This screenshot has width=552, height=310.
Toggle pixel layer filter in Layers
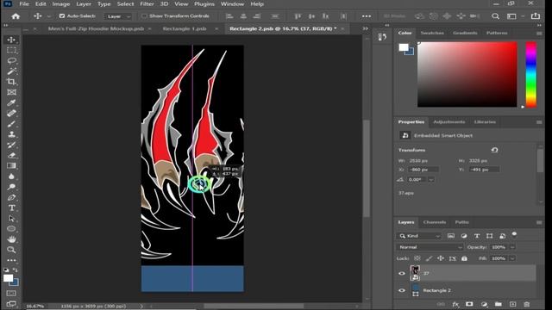451,236
